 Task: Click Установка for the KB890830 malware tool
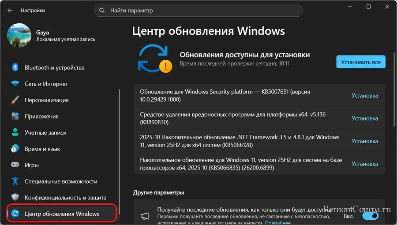tap(364, 118)
